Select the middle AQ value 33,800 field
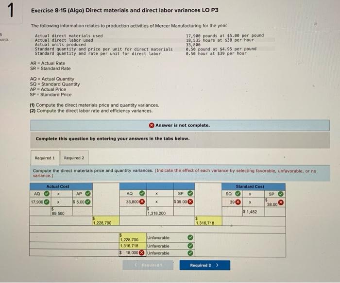340x283 pixels. (x=132, y=202)
